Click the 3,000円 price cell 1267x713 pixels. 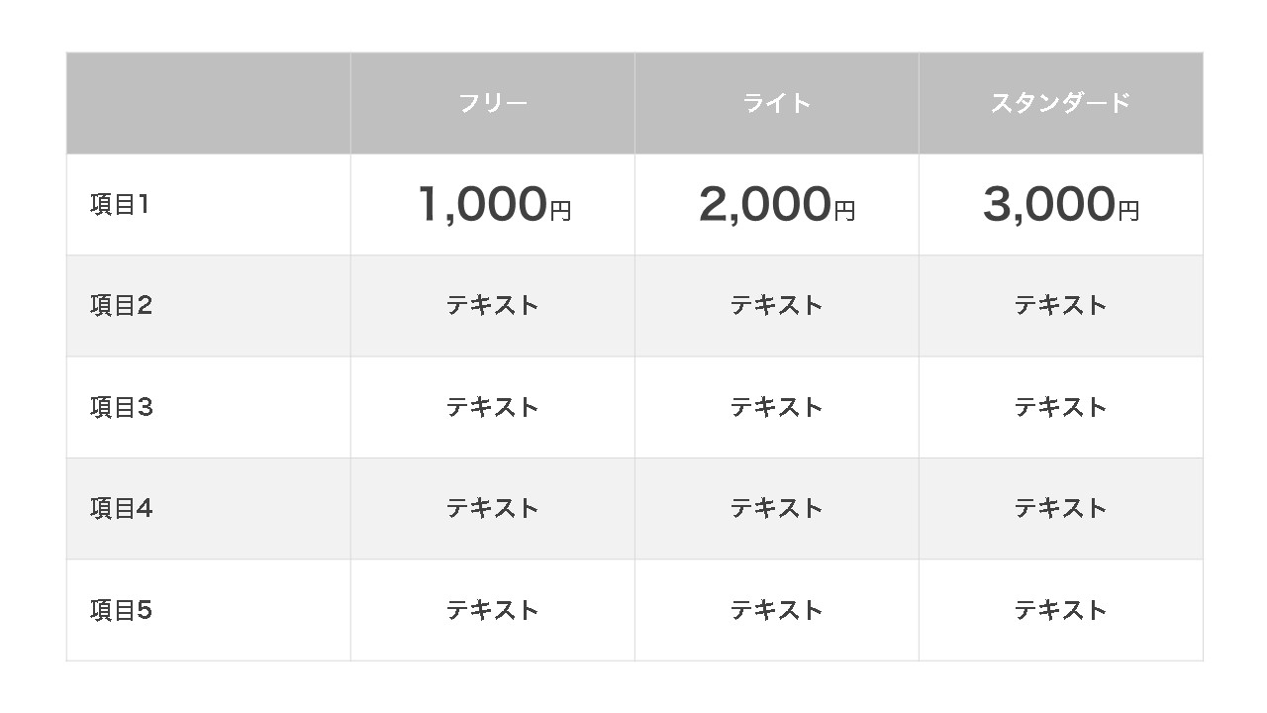tap(1060, 205)
